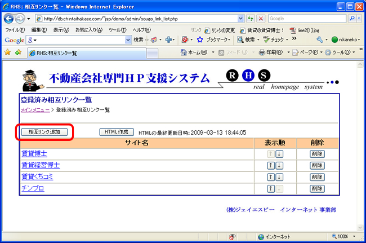The image size is (366, 243).
Task: Click the Refresh page icon
Action: (251, 18)
